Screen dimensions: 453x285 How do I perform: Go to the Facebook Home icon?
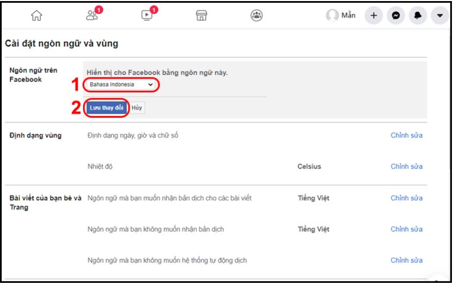37,16
